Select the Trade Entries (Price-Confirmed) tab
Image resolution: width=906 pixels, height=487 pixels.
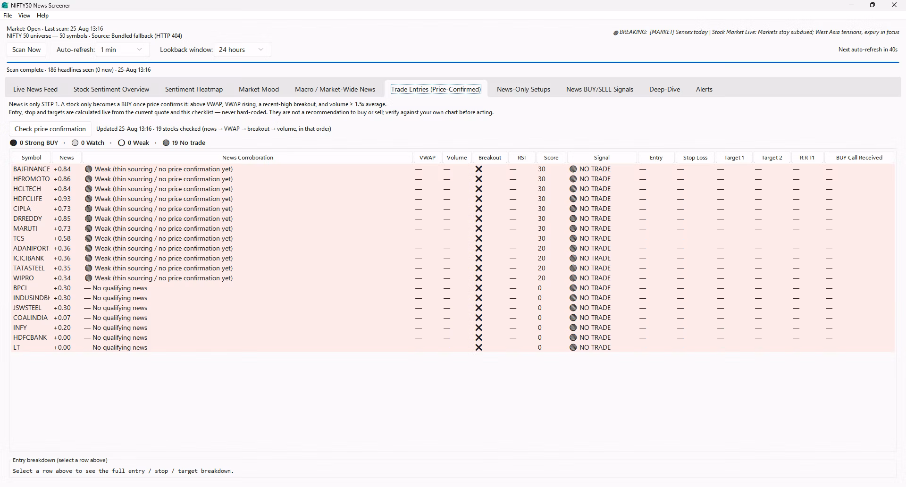coord(436,89)
